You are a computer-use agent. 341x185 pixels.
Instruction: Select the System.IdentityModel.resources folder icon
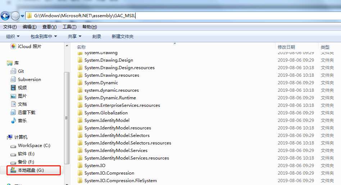click(80, 128)
